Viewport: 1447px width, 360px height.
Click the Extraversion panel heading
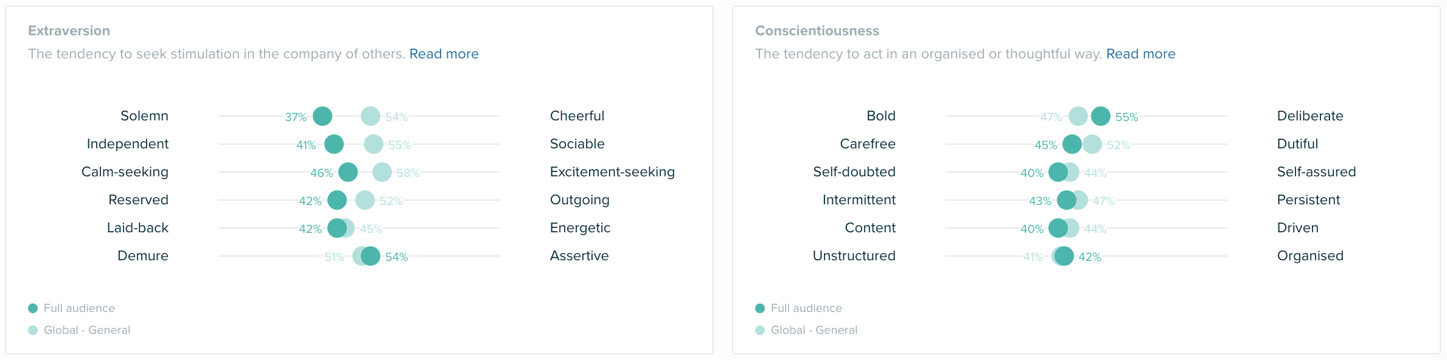click(x=69, y=31)
